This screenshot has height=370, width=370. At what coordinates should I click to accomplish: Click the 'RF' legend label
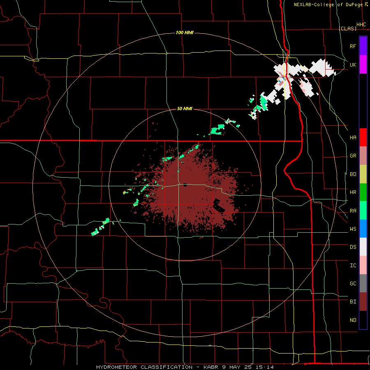coord(353,46)
